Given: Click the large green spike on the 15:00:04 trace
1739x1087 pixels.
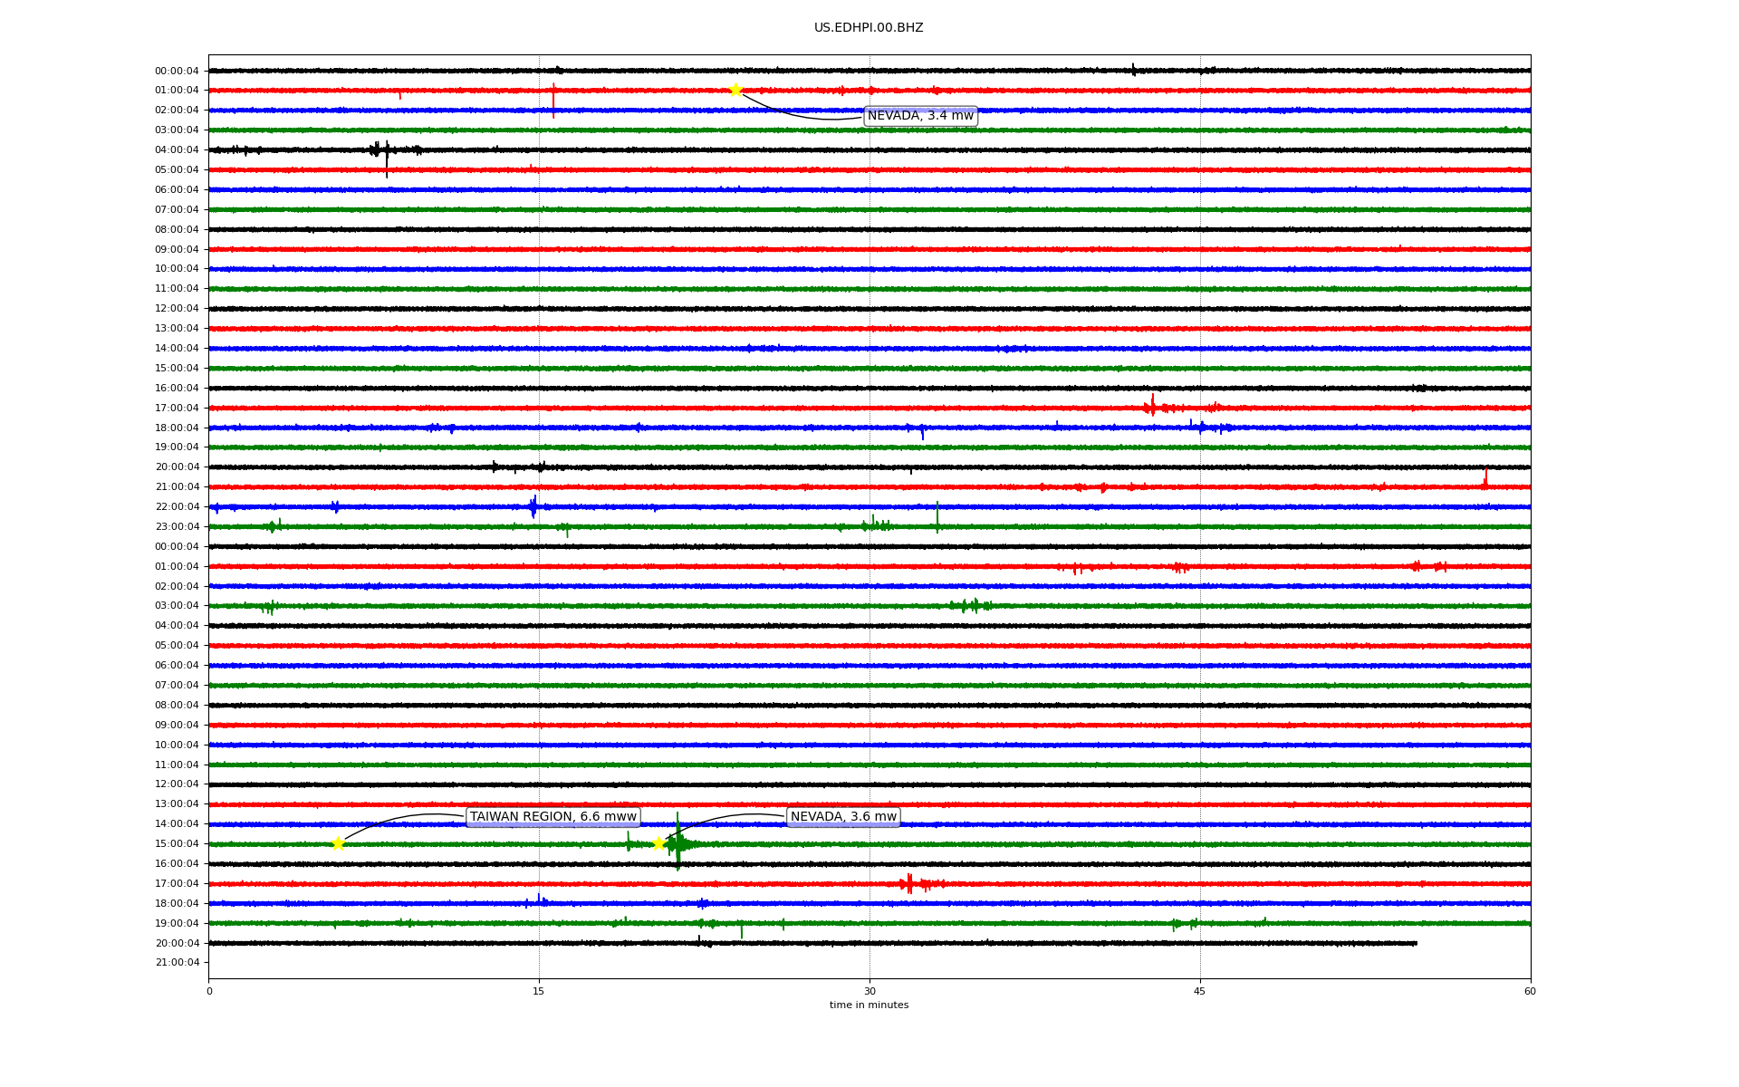Looking at the screenshot, I should tap(677, 842).
